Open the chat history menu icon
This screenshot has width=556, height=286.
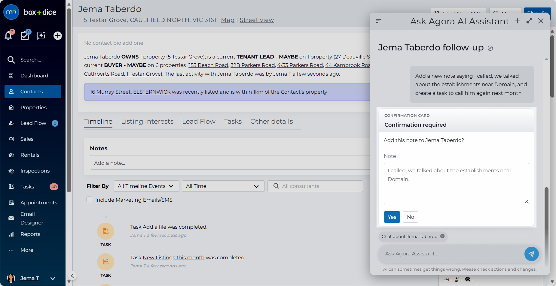pyautogui.click(x=379, y=21)
